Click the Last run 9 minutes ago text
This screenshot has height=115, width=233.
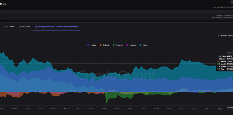tap(224, 15)
